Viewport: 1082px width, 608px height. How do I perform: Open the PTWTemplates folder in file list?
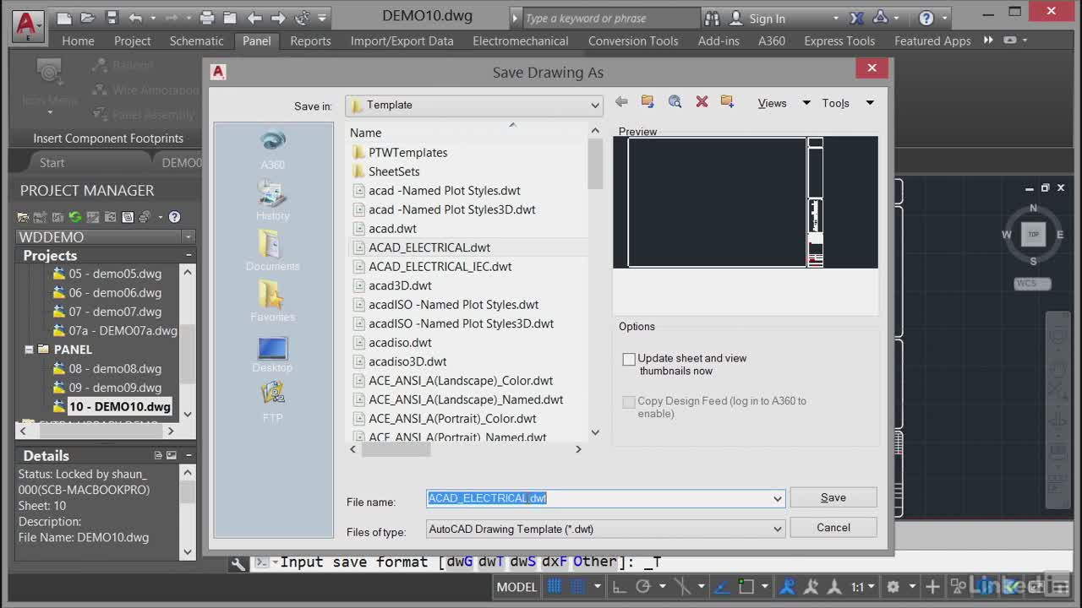[407, 153]
